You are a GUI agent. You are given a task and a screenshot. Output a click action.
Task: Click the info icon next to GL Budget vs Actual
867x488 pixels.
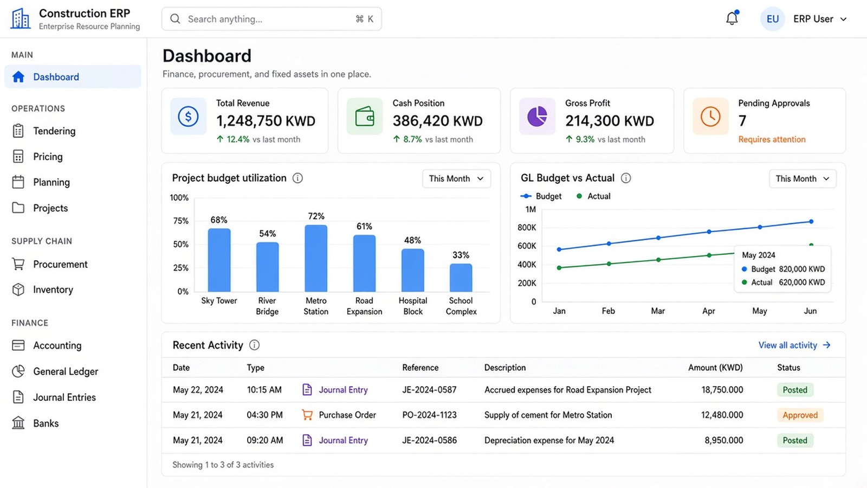(x=626, y=178)
